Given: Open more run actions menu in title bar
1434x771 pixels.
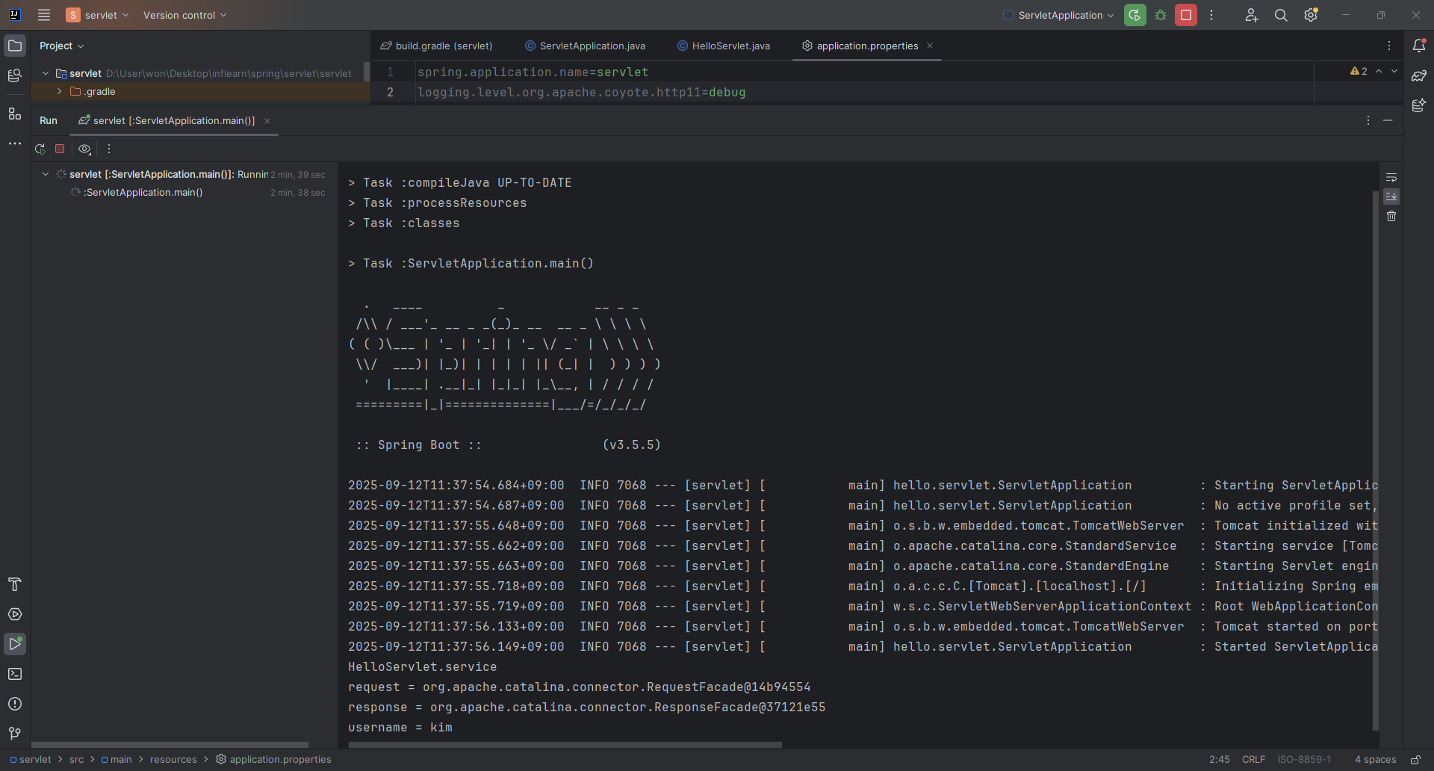Looking at the screenshot, I should point(1211,15).
